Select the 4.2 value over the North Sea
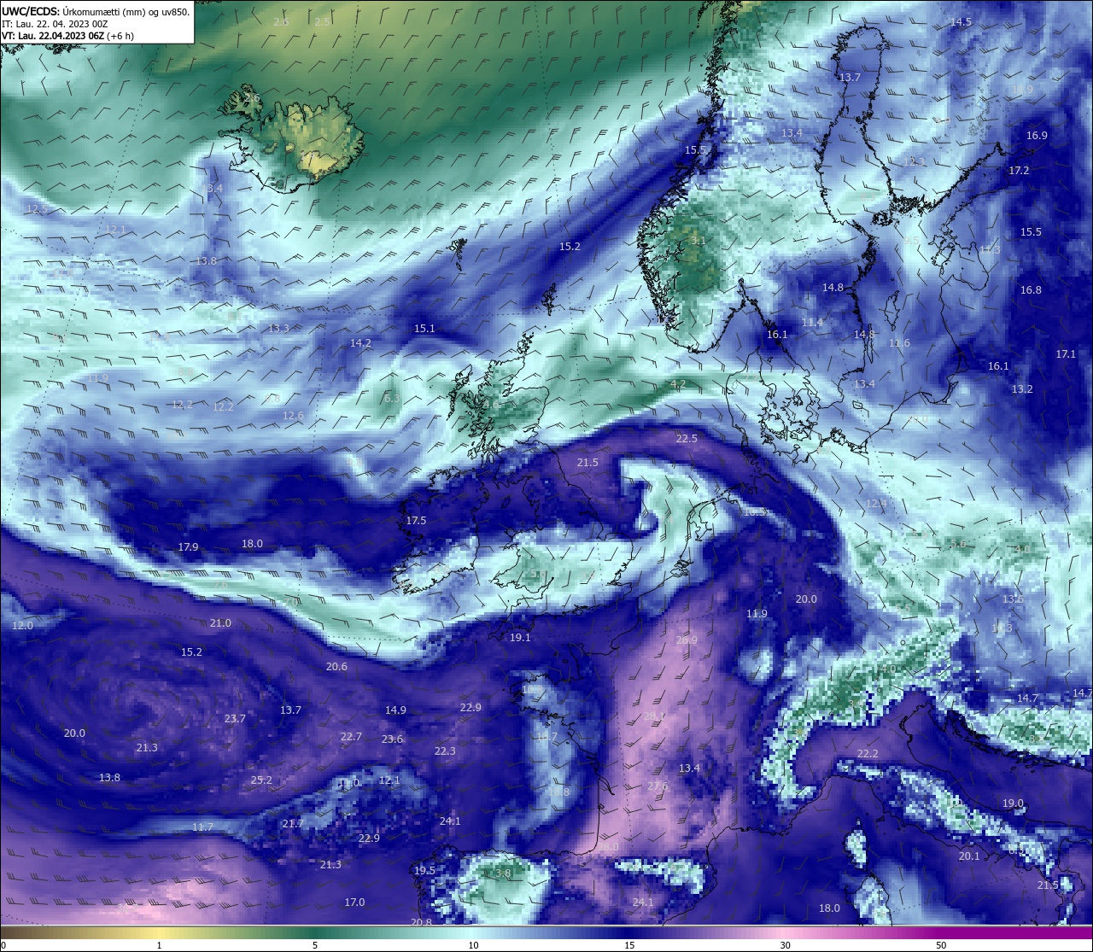 (x=678, y=384)
